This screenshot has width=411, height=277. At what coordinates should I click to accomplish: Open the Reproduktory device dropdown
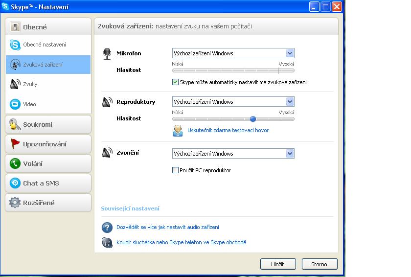[233, 102]
